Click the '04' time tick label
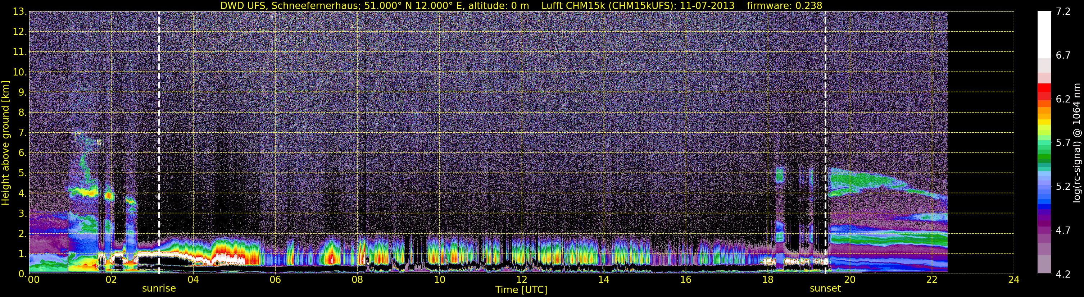The image size is (1084, 297). (x=193, y=280)
